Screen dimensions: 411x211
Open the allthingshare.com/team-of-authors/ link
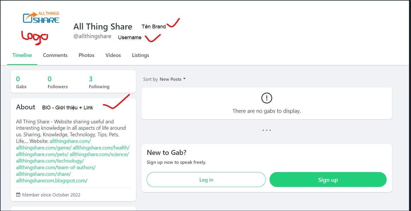56,167
